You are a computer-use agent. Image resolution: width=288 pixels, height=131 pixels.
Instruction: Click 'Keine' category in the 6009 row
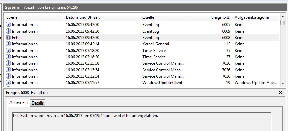coord(239,31)
